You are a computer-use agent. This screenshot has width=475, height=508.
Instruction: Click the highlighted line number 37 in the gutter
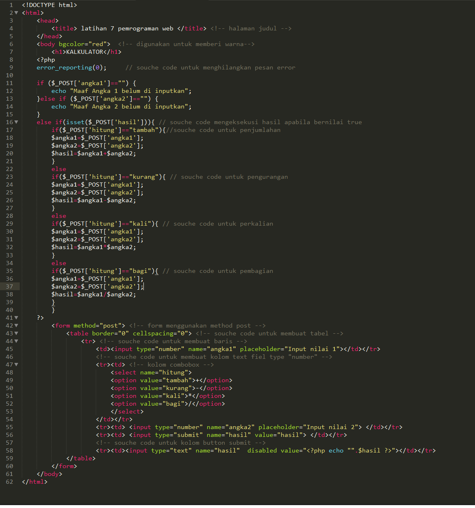point(9,286)
